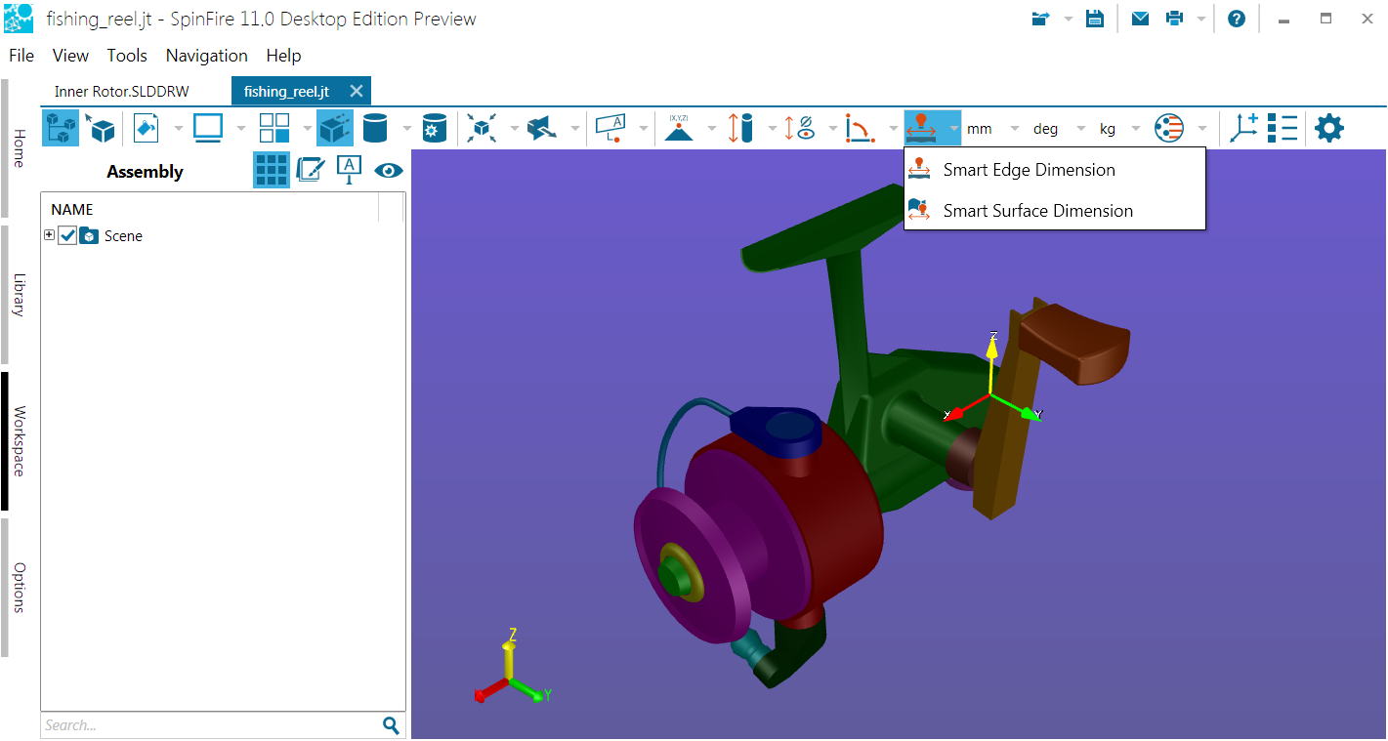The width and height of the screenshot is (1388, 741).
Task: Uncheck the Scene checkbox
Action: pos(67,235)
